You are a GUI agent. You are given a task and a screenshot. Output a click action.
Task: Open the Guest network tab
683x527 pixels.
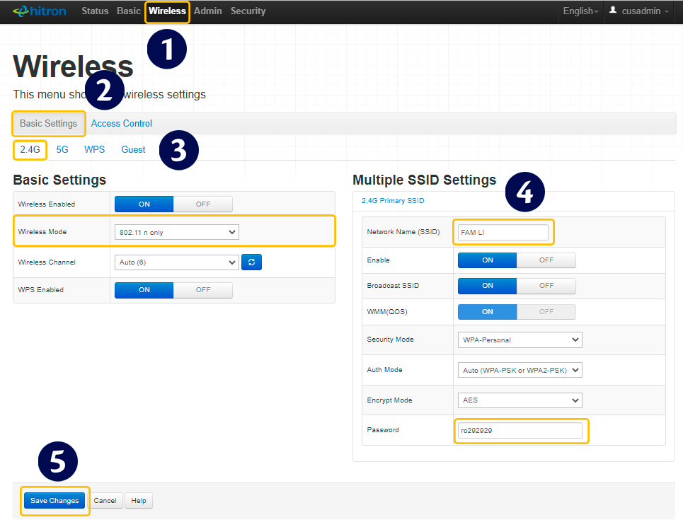pos(133,150)
